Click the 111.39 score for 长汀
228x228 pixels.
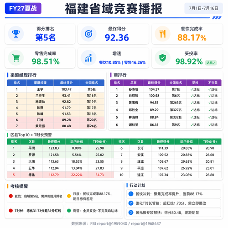coord(163,148)
